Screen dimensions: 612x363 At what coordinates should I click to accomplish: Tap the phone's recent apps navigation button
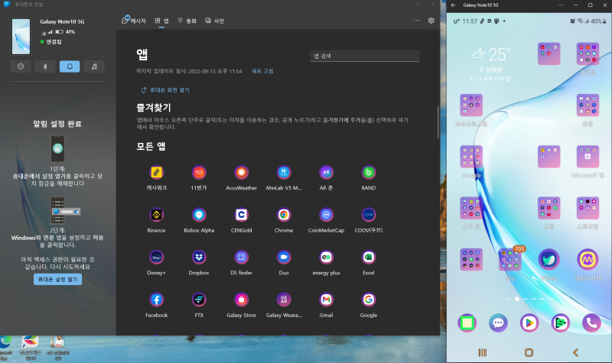tap(483, 352)
